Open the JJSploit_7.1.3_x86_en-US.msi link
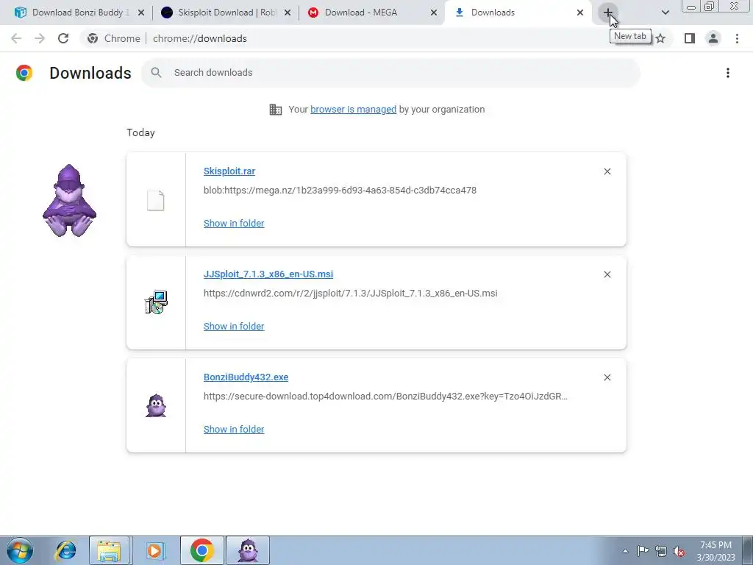 [268, 274]
